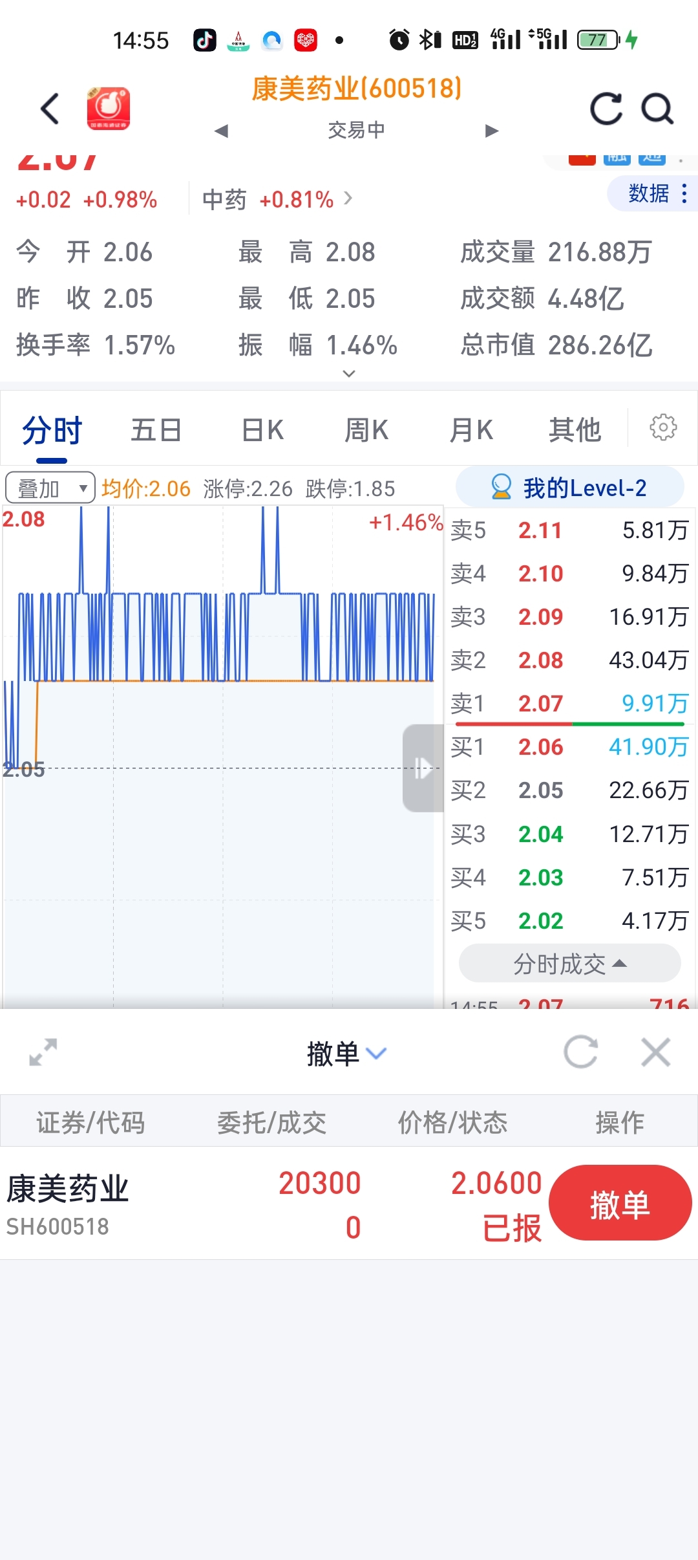Image resolution: width=698 pixels, height=1560 pixels.
Task: Select the 卖4 price 2.10 row
Action: coord(569,574)
